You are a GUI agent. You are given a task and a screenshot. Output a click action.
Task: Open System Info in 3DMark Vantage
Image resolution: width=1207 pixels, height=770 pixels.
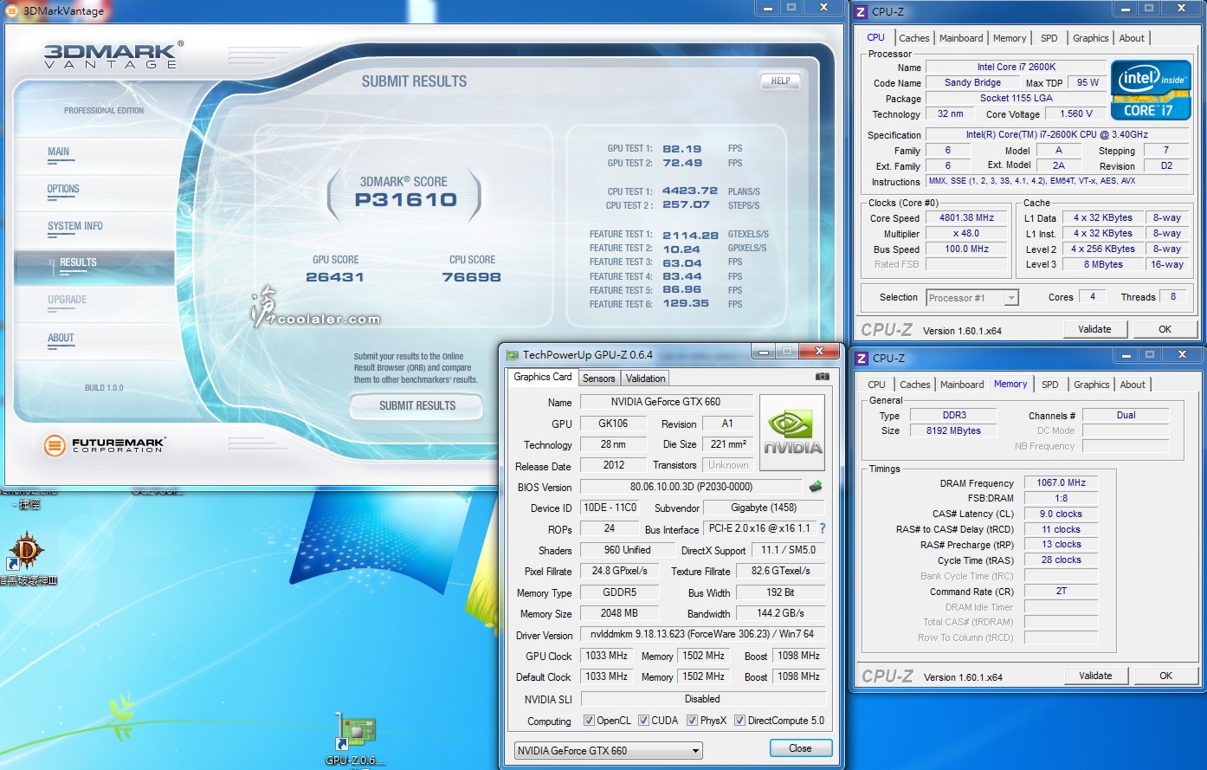tap(75, 226)
